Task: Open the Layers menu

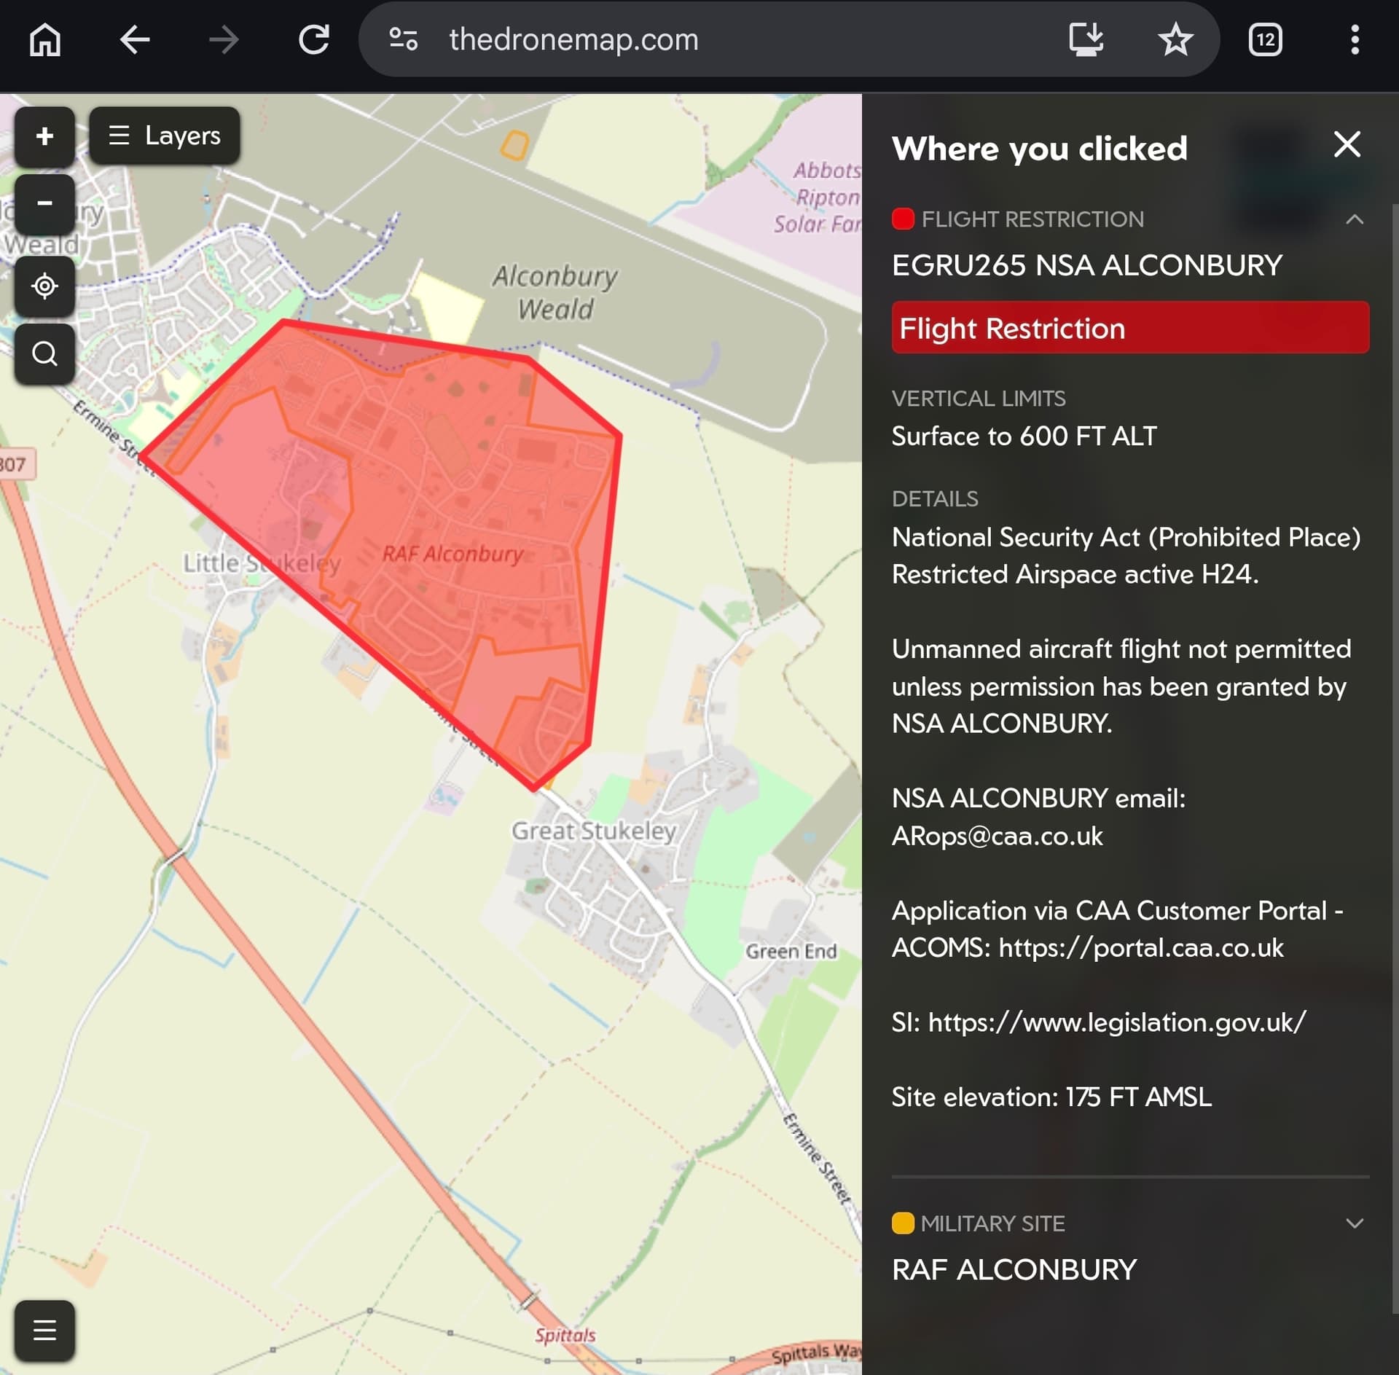Action: [x=165, y=136]
